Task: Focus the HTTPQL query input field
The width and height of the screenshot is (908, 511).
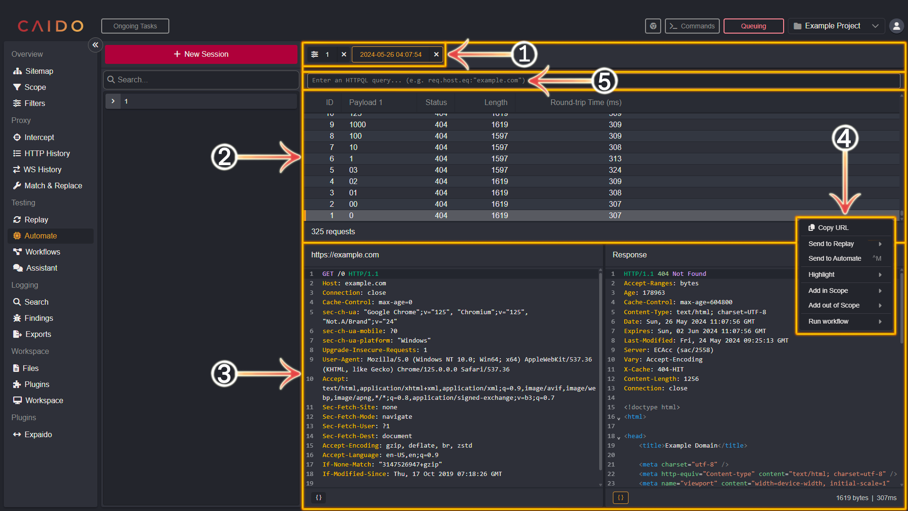Action: [603, 80]
